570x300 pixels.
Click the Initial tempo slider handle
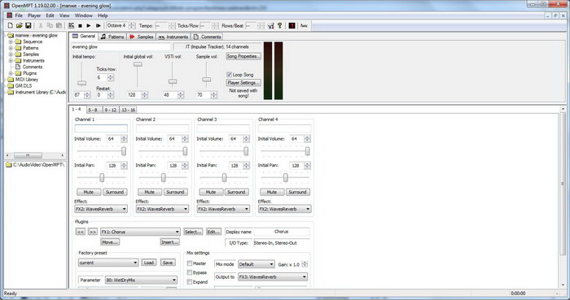coord(82,83)
